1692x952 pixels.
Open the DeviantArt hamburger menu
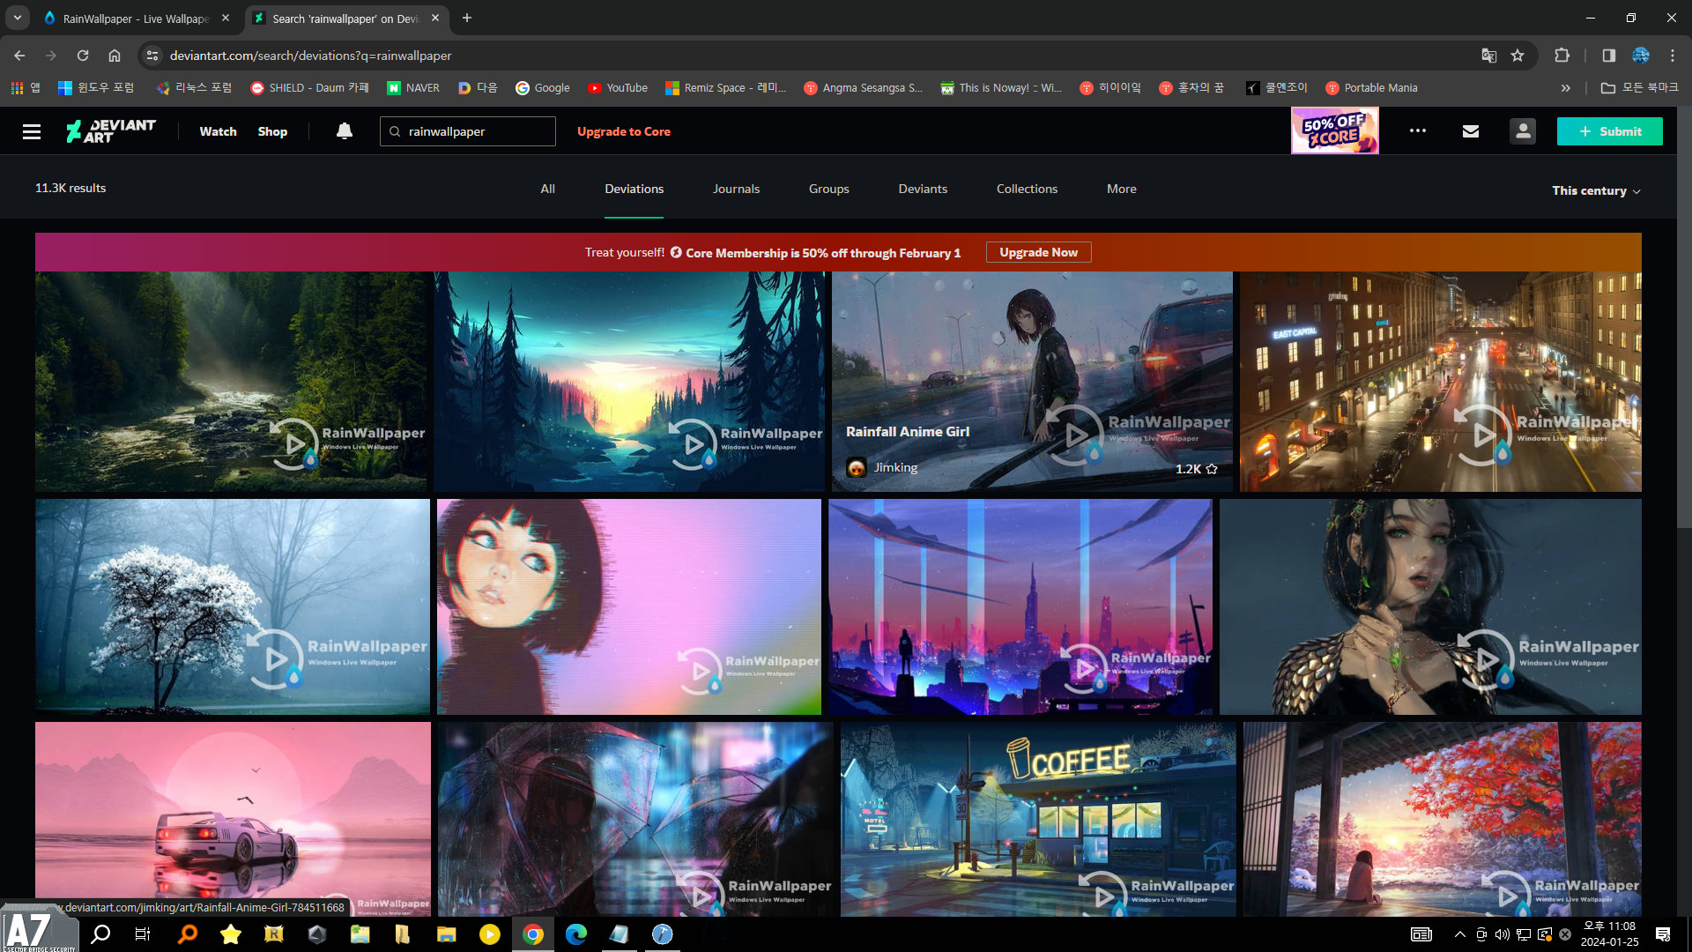click(32, 131)
